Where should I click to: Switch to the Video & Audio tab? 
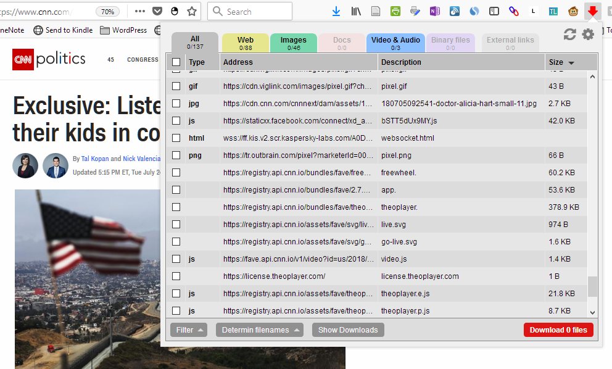point(395,43)
